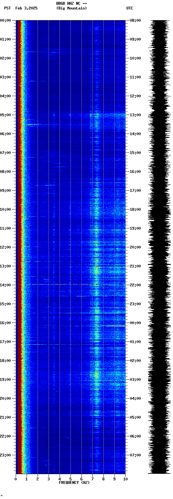This screenshot has height=499, width=173.
Task: Click the station title "BBGB HHZ NC --"
Action: point(71,3)
